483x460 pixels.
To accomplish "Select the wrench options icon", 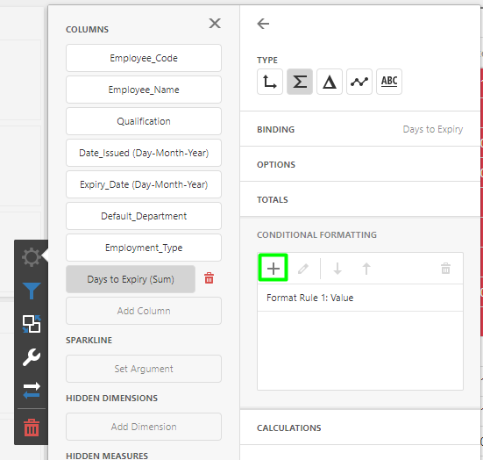I will coord(31,357).
